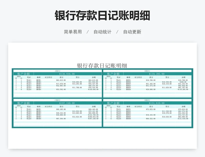The width and height of the screenshot is (205, 157).
Task: Open the spreadsheet preview thumbnail
Action: coord(102,96)
